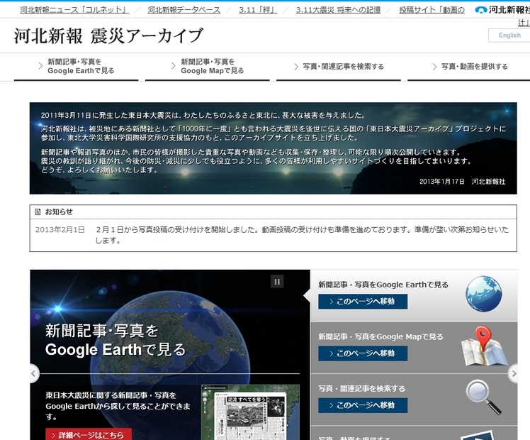
Task: Open 写真・関連記事を検索する nav menu
Action: click(x=339, y=66)
